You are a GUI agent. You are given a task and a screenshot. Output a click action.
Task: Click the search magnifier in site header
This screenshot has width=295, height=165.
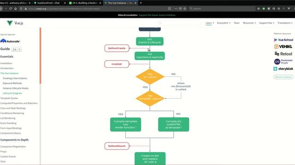pos(160,23)
